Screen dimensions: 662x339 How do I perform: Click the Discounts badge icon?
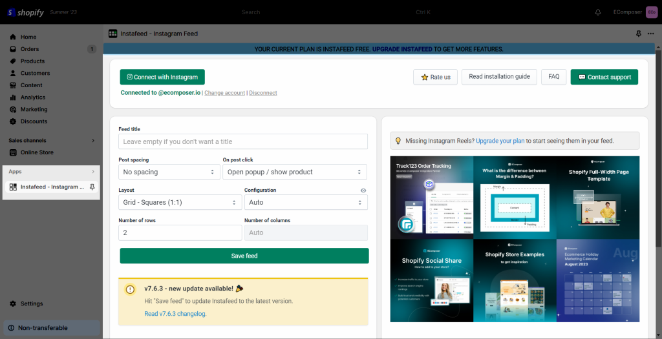pos(13,121)
